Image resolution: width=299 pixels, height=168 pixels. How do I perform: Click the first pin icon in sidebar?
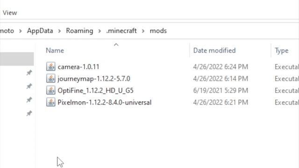(x=29, y=72)
